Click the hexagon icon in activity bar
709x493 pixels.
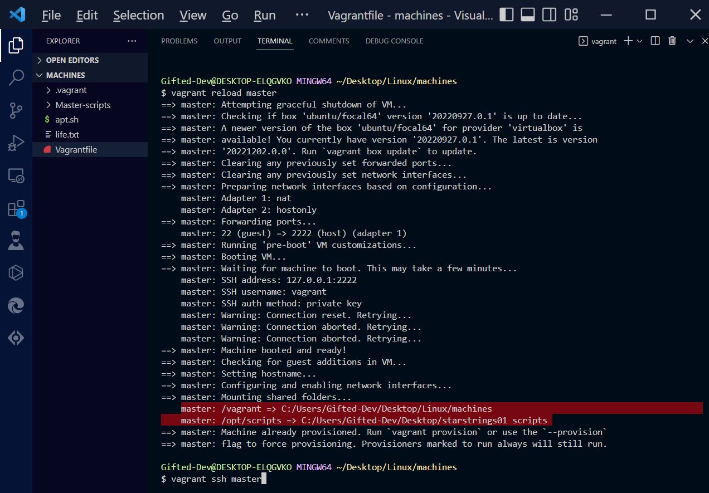[x=16, y=272]
